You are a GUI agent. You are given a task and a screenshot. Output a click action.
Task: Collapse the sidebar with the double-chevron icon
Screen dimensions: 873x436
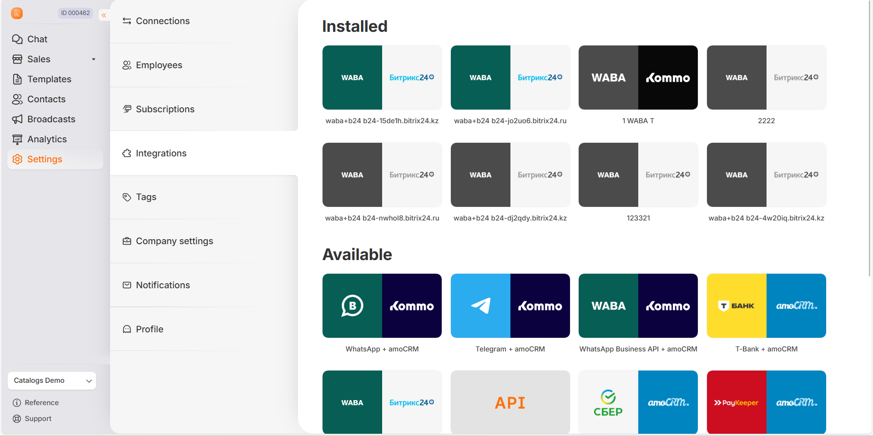click(x=104, y=15)
